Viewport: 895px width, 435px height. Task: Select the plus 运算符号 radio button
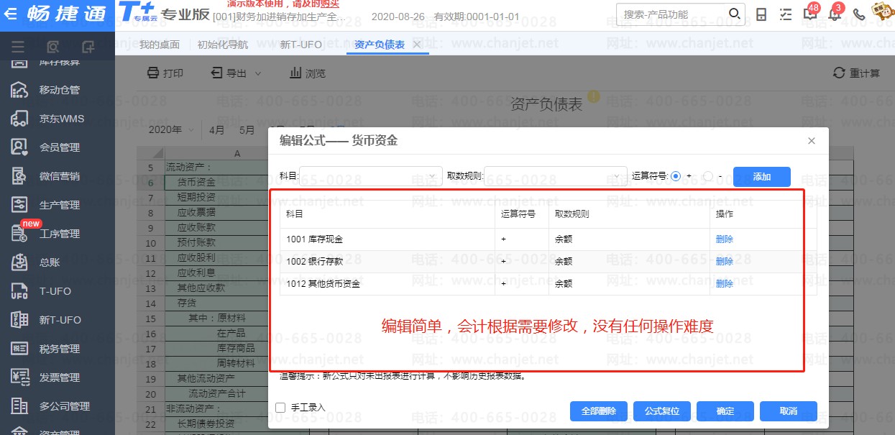click(676, 176)
